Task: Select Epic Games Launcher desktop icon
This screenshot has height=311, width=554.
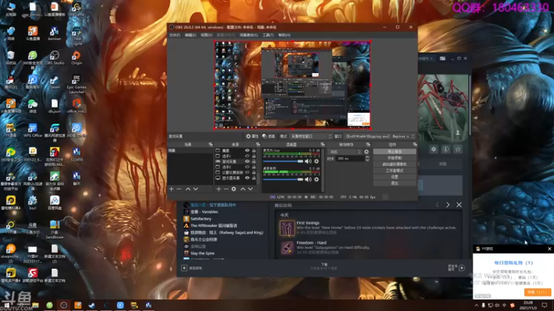Action: pyautogui.click(x=76, y=84)
